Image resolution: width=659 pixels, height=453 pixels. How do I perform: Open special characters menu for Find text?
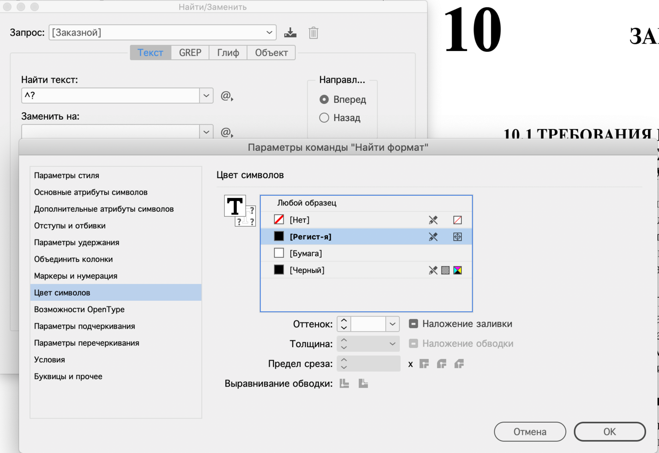point(227,96)
